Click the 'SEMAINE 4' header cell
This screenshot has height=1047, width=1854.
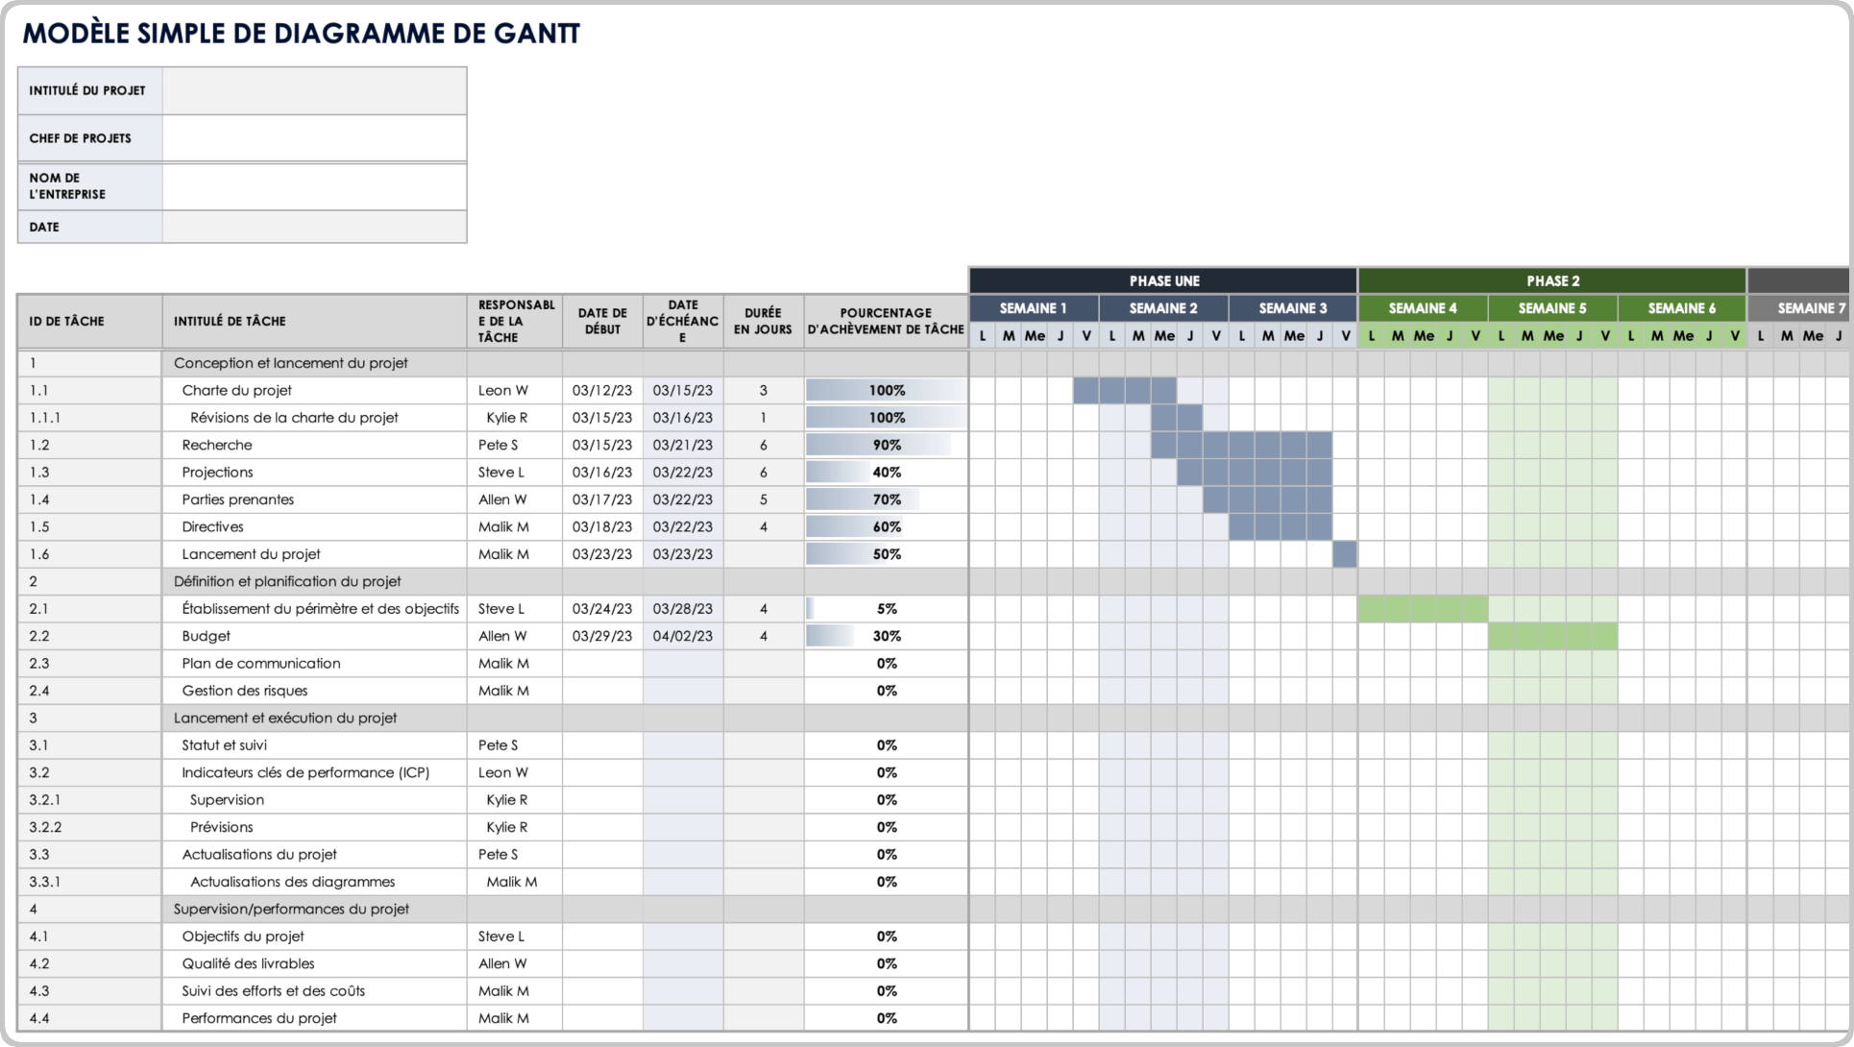(x=1423, y=308)
